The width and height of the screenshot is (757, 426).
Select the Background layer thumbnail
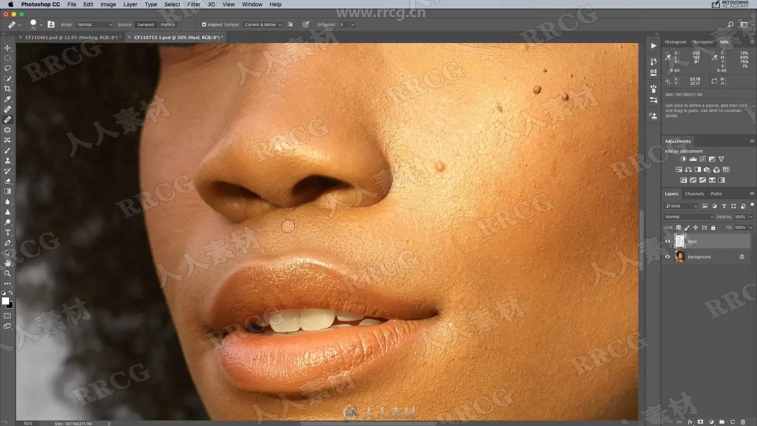[x=680, y=257]
